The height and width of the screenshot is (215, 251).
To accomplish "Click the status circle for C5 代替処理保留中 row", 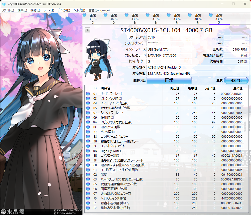I will (x=88, y=184).
